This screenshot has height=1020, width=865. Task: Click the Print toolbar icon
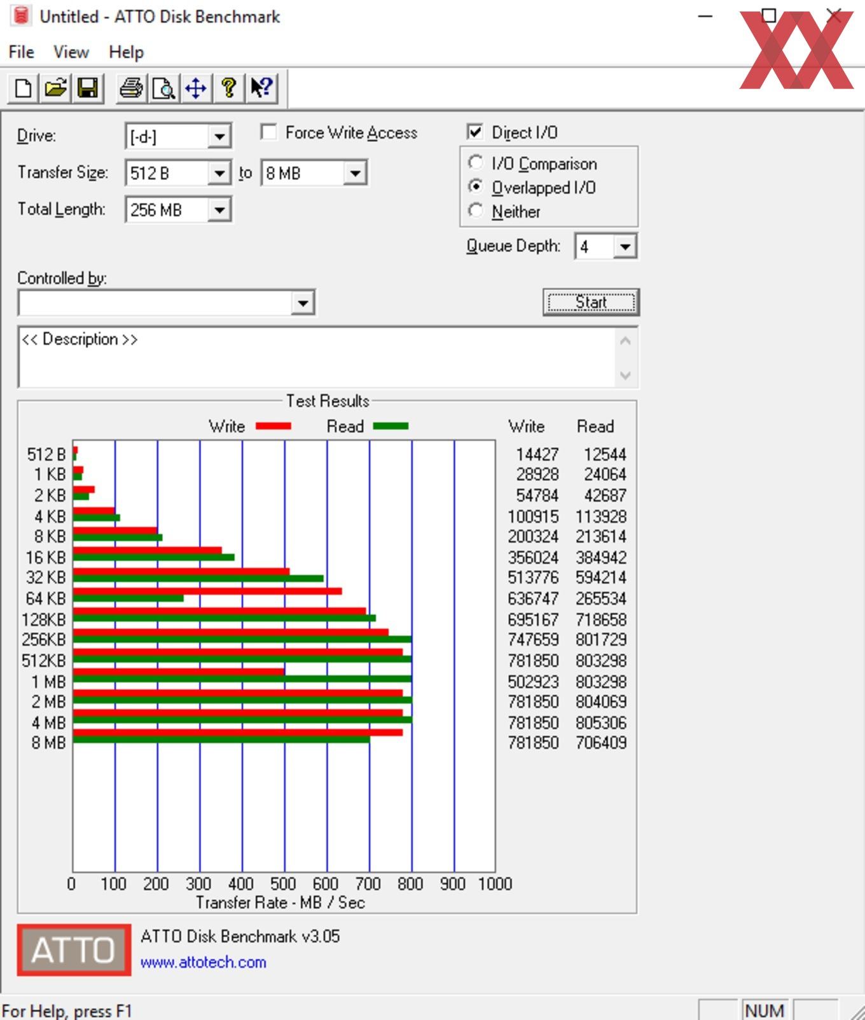coord(131,88)
